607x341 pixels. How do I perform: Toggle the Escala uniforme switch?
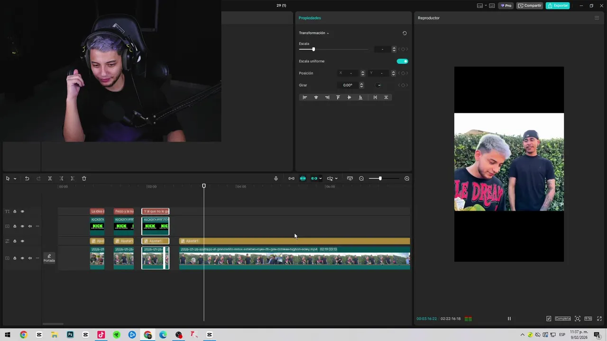(402, 61)
